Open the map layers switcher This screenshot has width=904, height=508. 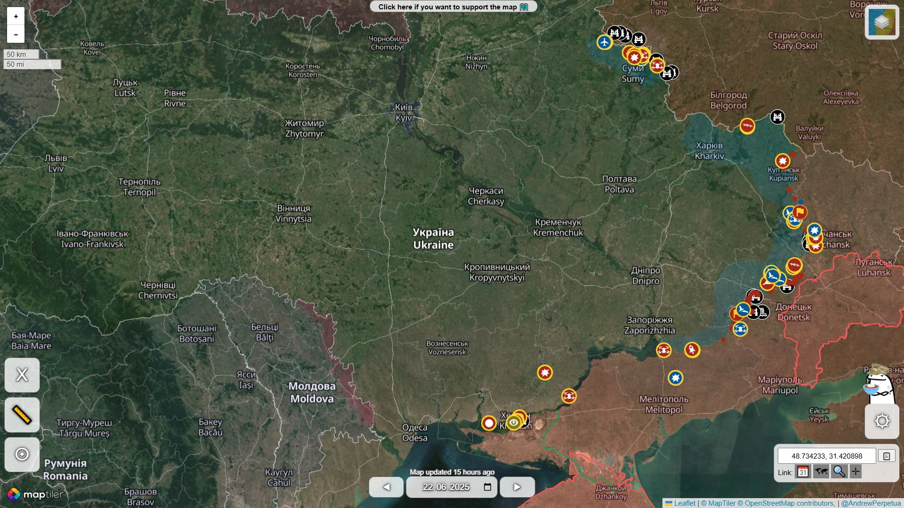(881, 22)
